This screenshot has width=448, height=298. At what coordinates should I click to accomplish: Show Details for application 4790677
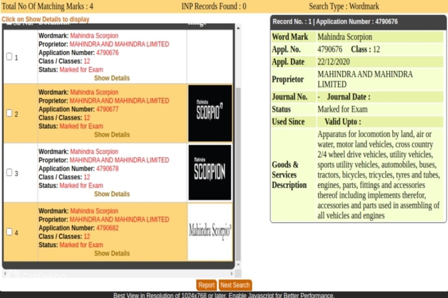click(x=112, y=134)
